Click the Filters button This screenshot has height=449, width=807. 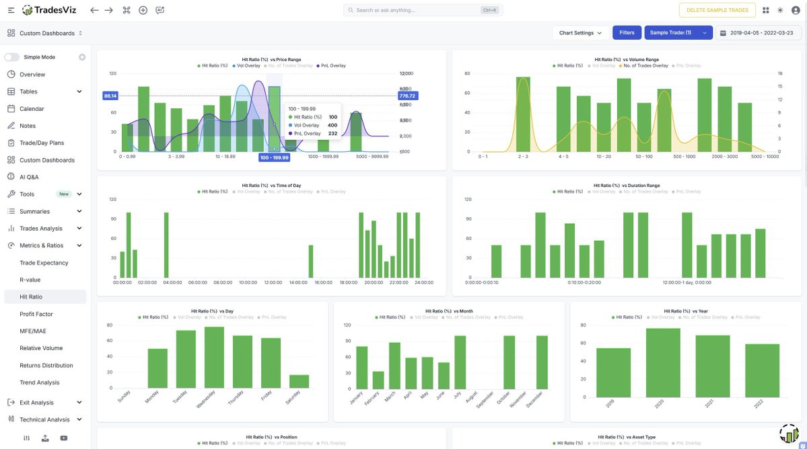coord(627,33)
